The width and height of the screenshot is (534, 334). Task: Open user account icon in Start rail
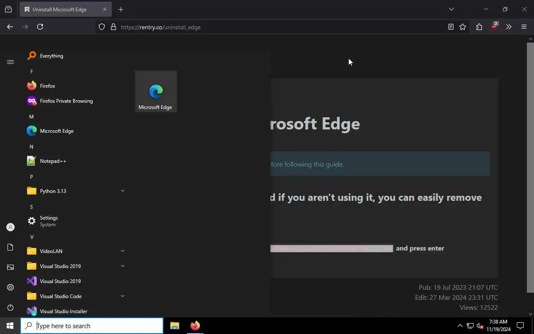[x=10, y=227]
